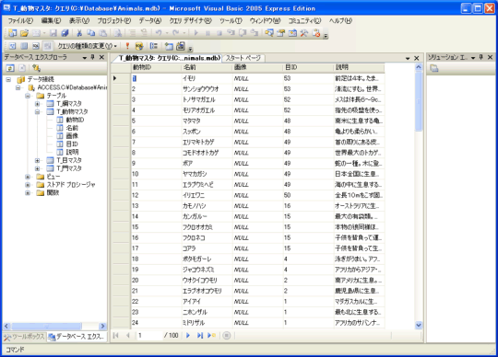Click the New Project toolbar icon
Image resolution: width=498 pixels, height=357 pixels.
12,33
